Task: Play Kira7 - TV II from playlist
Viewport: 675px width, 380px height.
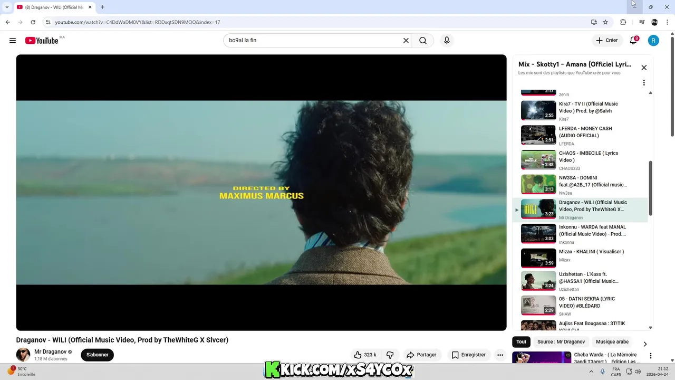Action: (580, 111)
